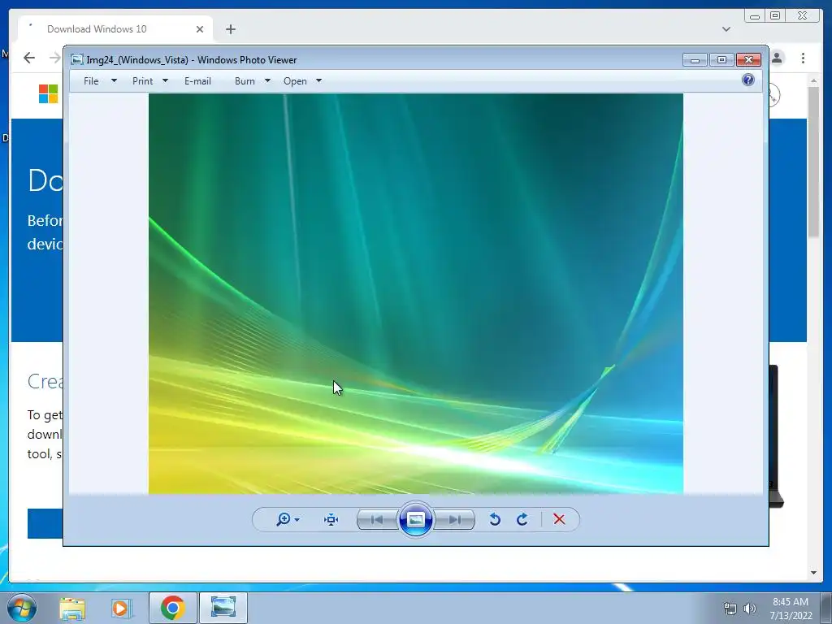This screenshot has width=832, height=624.
Task: Go to the next photo
Action: (x=455, y=519)
